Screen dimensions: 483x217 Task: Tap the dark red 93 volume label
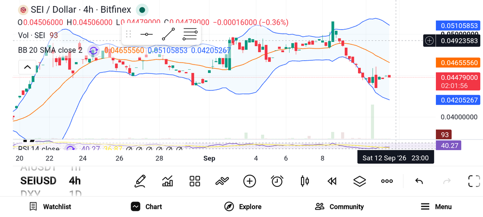[443, 135]
